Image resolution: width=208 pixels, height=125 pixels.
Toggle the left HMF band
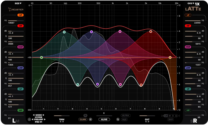[21, 47]
